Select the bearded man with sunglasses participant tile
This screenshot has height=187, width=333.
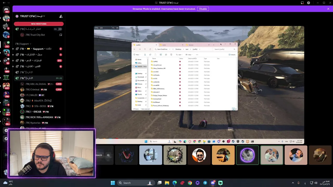coord(199,155)
